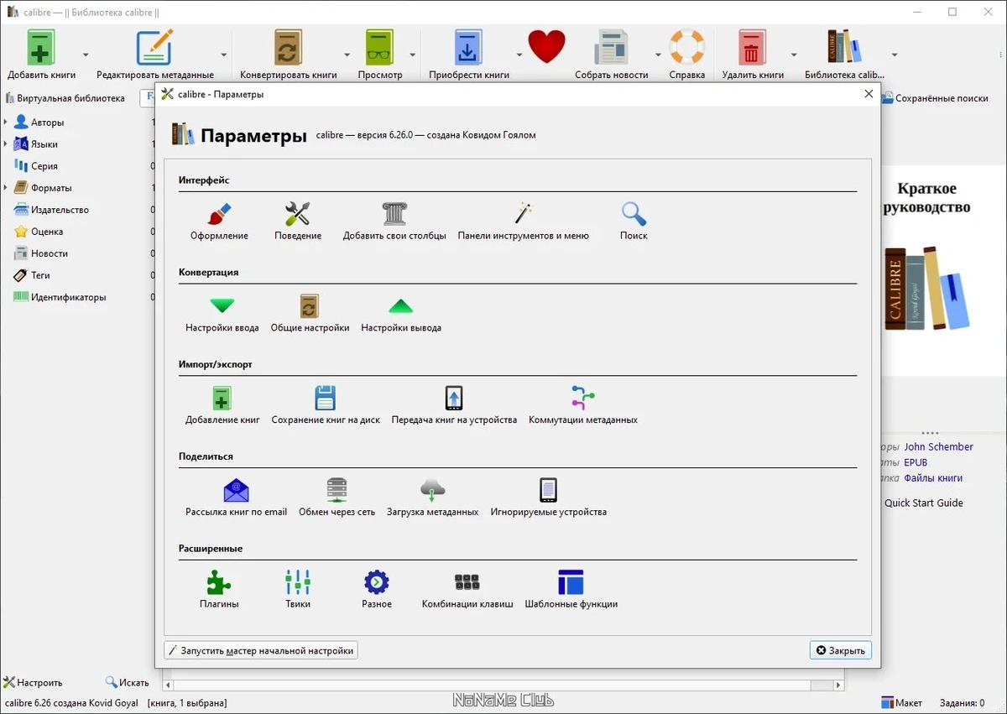Open the Твики tweaks settings

pyautogui.click(x=298, y=590)
